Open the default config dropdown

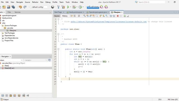tap(40, 7)
